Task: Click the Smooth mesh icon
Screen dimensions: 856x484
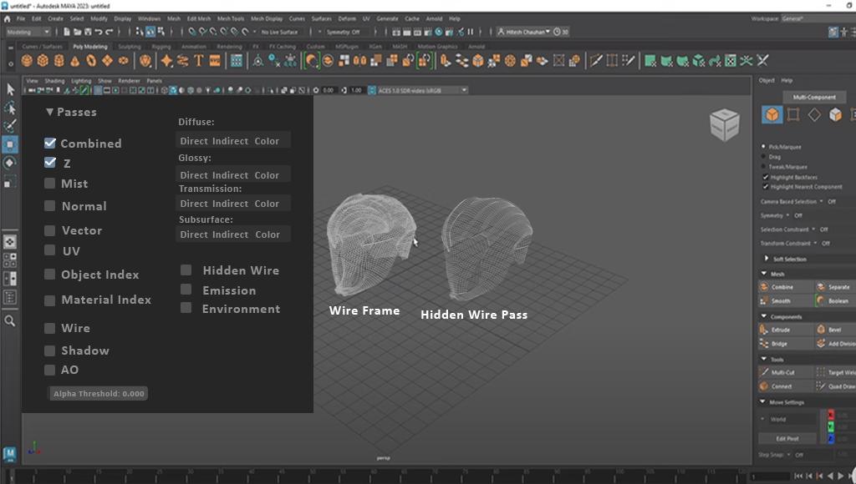Action: tap(782, 300)
